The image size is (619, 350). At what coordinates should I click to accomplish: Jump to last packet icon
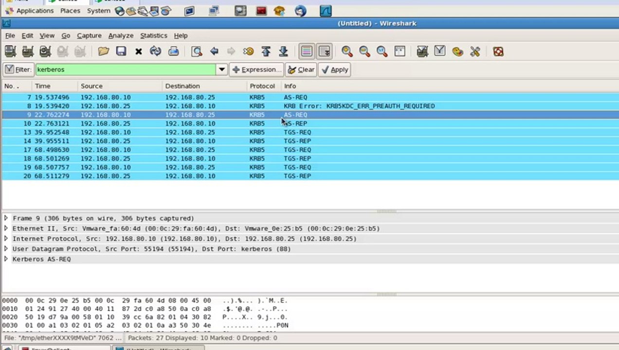[x=283, y=52]
